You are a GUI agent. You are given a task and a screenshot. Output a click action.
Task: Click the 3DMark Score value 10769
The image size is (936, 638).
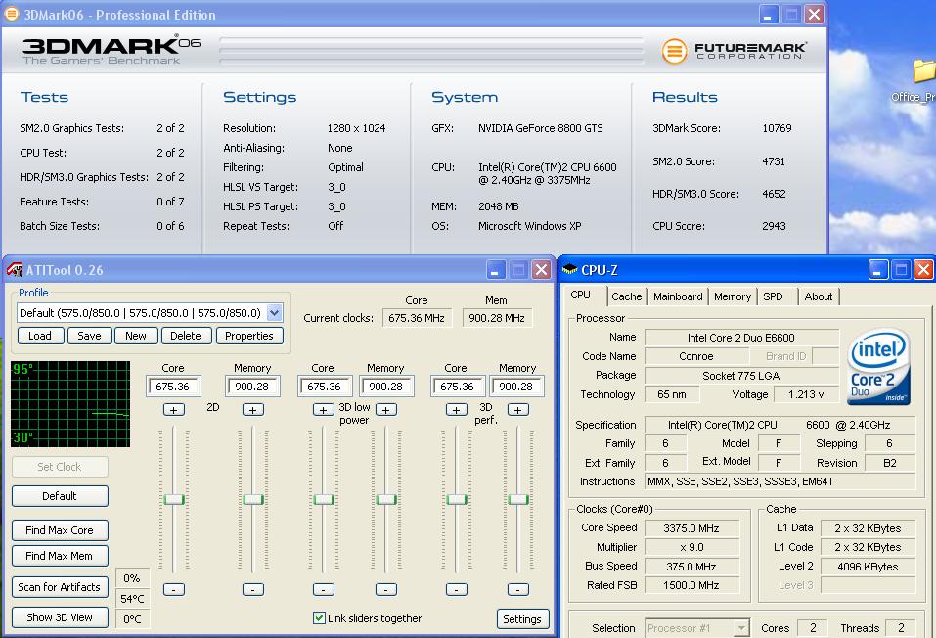(x=778, y=128)
